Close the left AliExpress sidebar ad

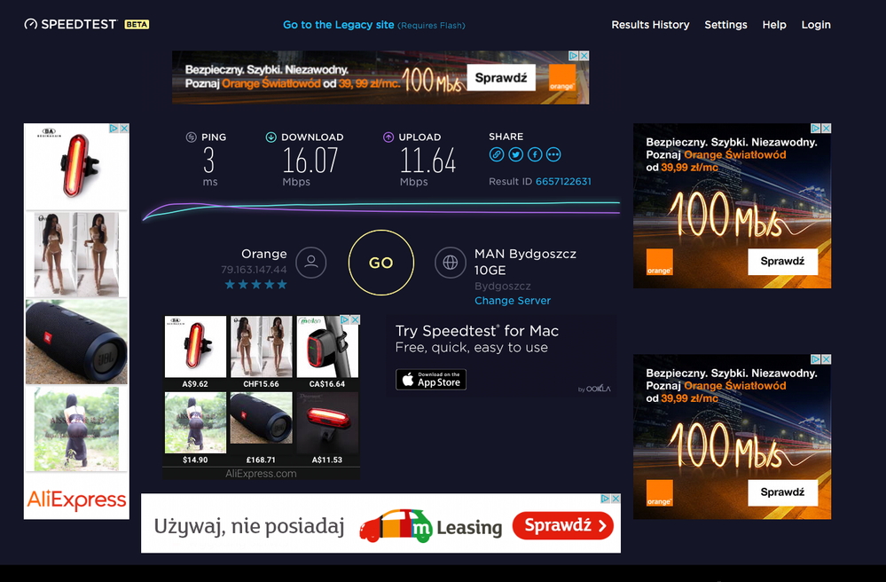124,129
